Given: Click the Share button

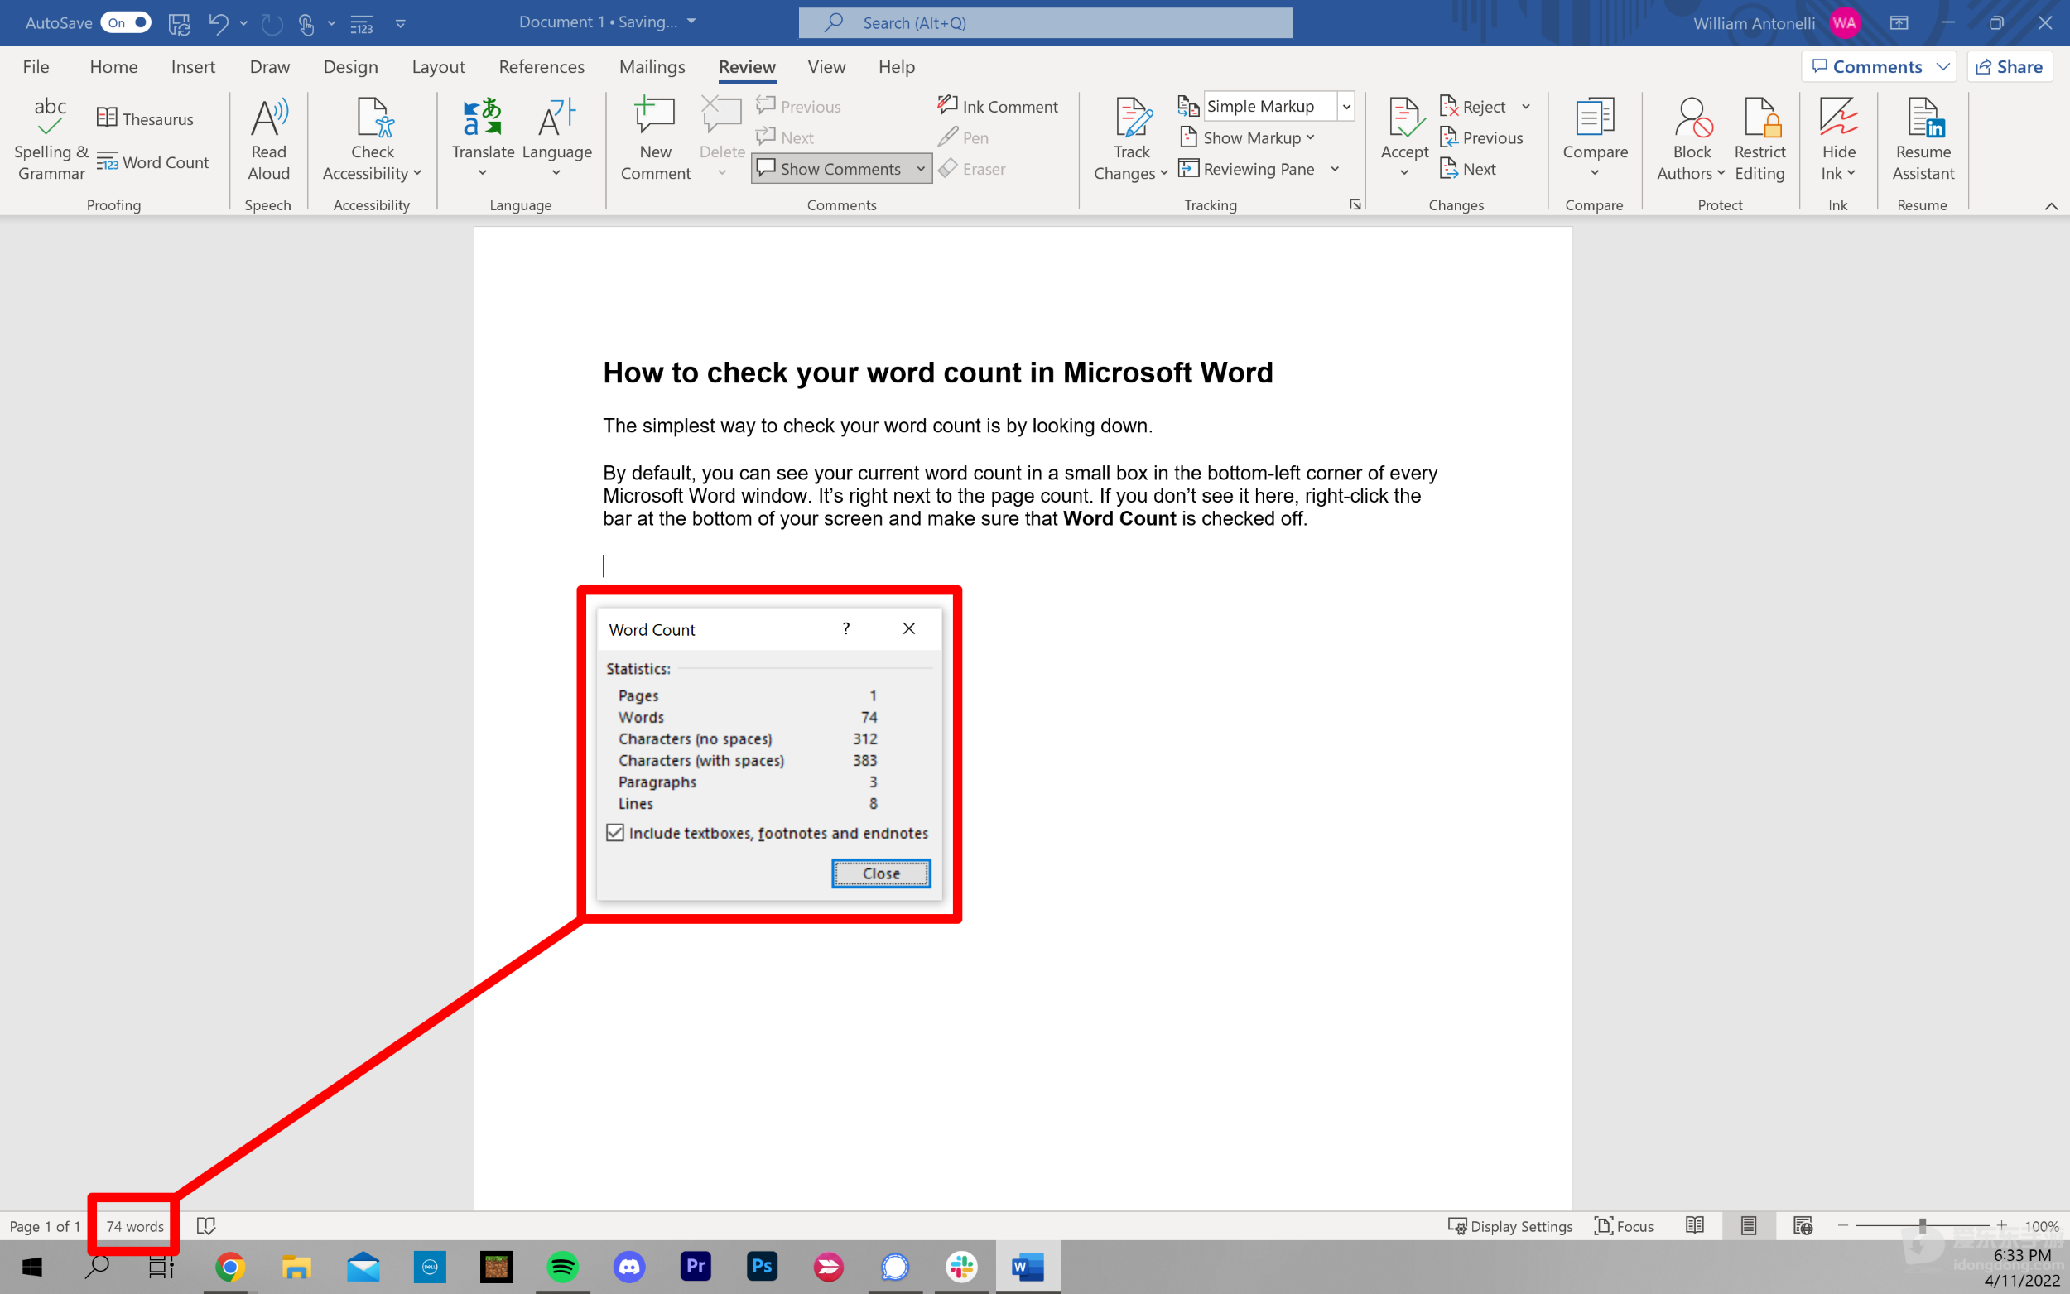Looking at the screenshot, I should [x=2010, y=67].
